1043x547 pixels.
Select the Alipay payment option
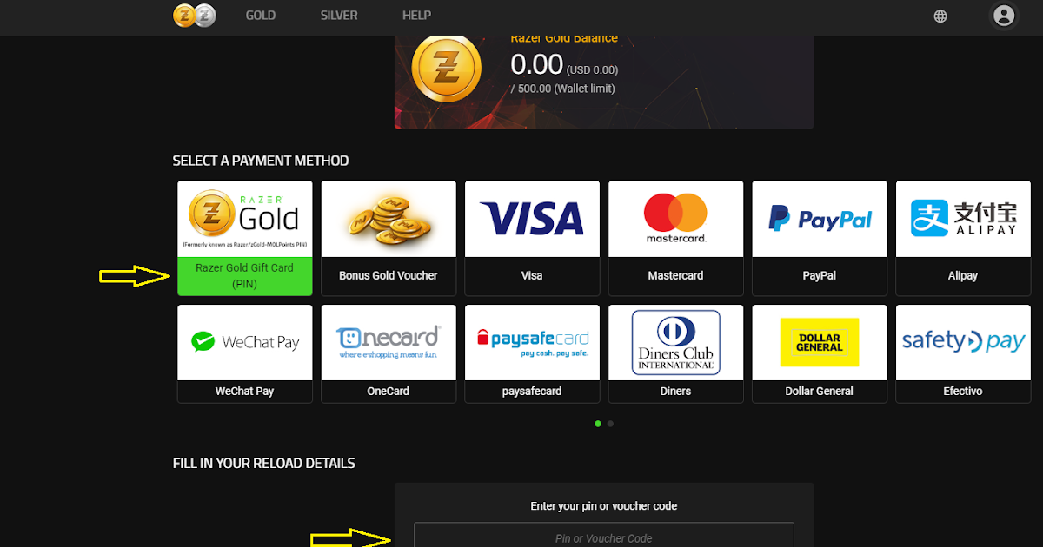coord(963,238)
